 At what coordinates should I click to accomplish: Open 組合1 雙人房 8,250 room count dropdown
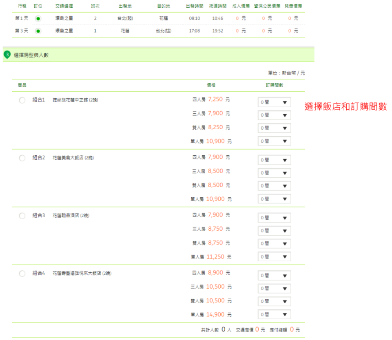[x=274, y=128]
